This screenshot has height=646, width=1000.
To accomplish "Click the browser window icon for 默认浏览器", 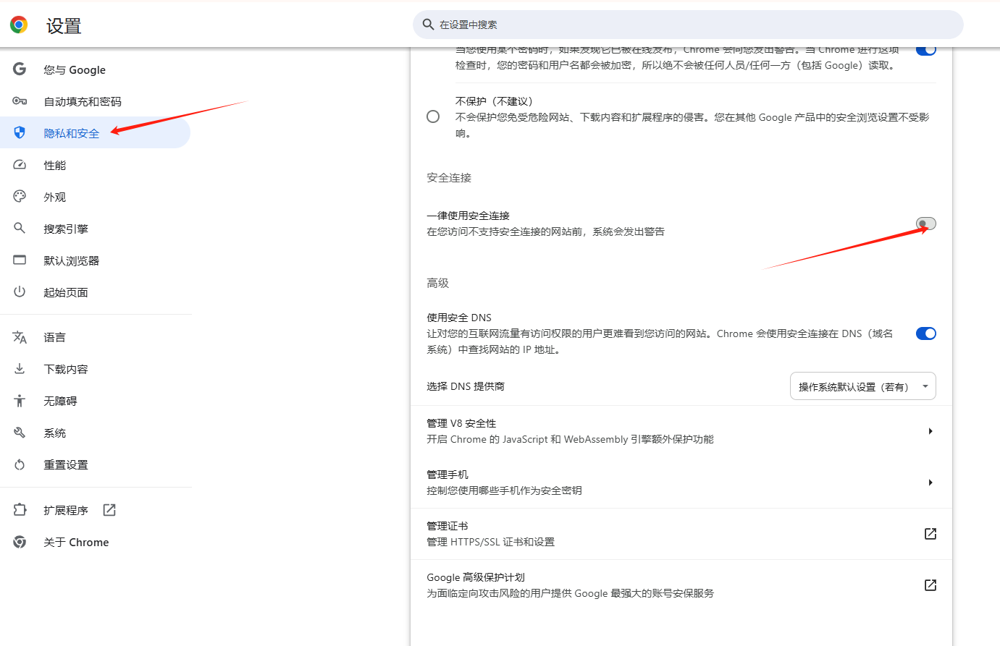I will pos(20,260).
